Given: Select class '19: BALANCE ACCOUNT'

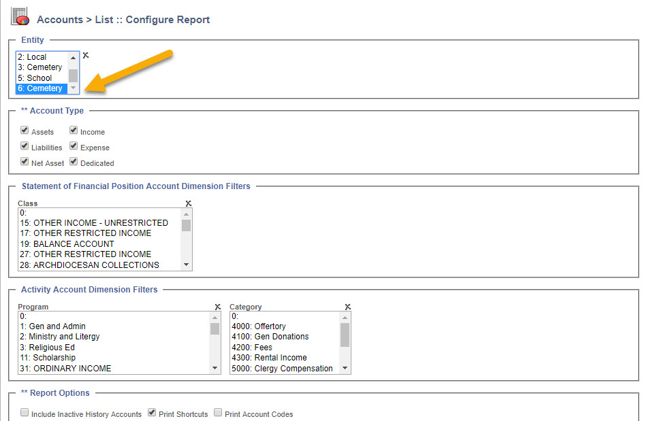Looking at the screenshot, I should pyautogui.click(x=99, y=244).
